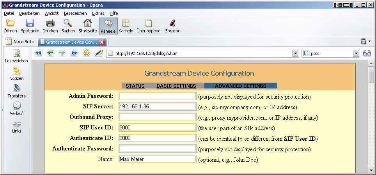
Task: Open the Extras menu
Action: tap(98, 13)
